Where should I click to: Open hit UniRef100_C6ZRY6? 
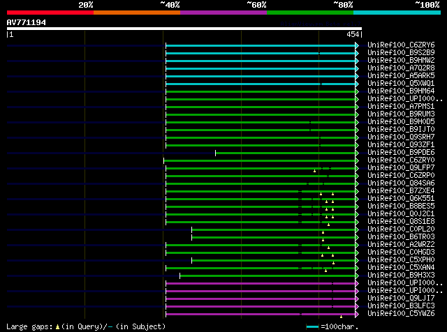(x=401, y=45)
